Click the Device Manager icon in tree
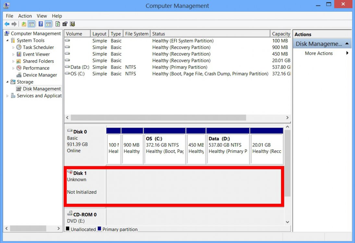The height and width of the screenshot is (243, 355). point(19,75)
